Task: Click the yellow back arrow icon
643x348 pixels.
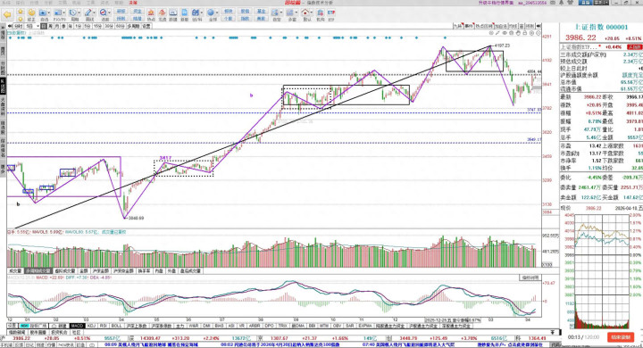Action: 7,15
